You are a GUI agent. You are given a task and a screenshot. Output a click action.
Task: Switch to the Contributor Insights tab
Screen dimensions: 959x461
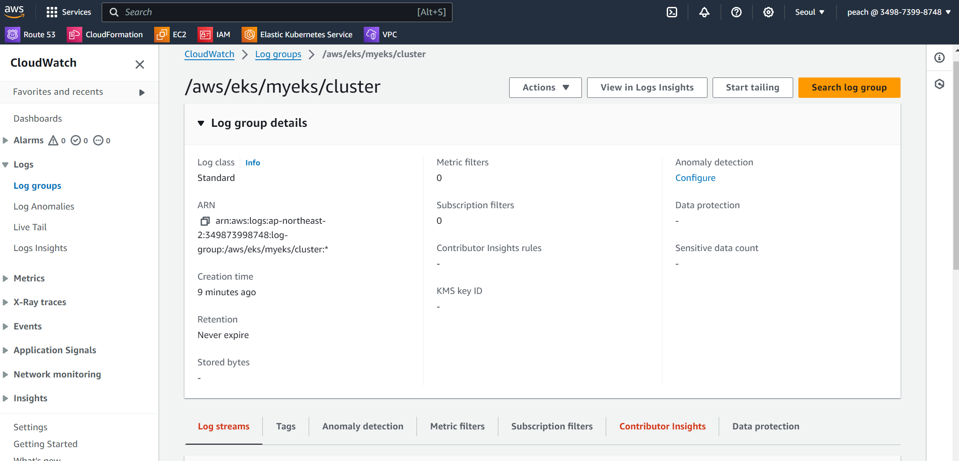coord(662,426)
